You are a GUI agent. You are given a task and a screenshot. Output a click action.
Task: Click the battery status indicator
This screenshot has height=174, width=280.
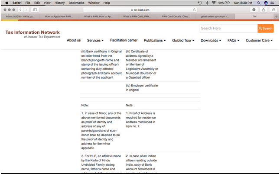224,3
